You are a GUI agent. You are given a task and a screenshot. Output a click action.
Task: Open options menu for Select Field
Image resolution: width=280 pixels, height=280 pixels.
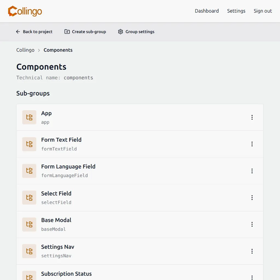point(252,197)
